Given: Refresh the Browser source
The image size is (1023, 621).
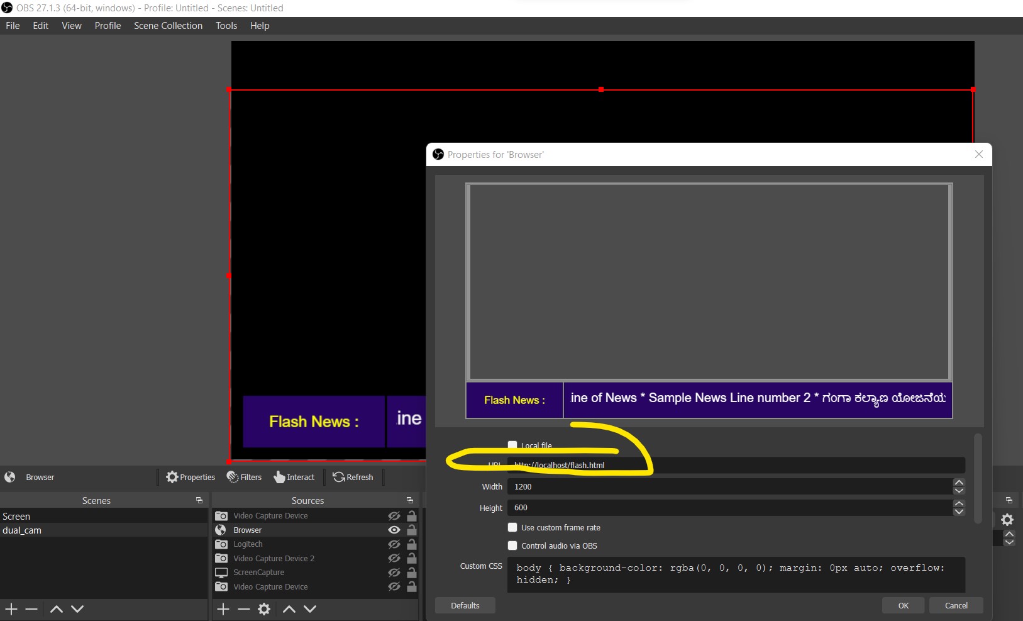Looking at the screenshot, I should (353, 477).
